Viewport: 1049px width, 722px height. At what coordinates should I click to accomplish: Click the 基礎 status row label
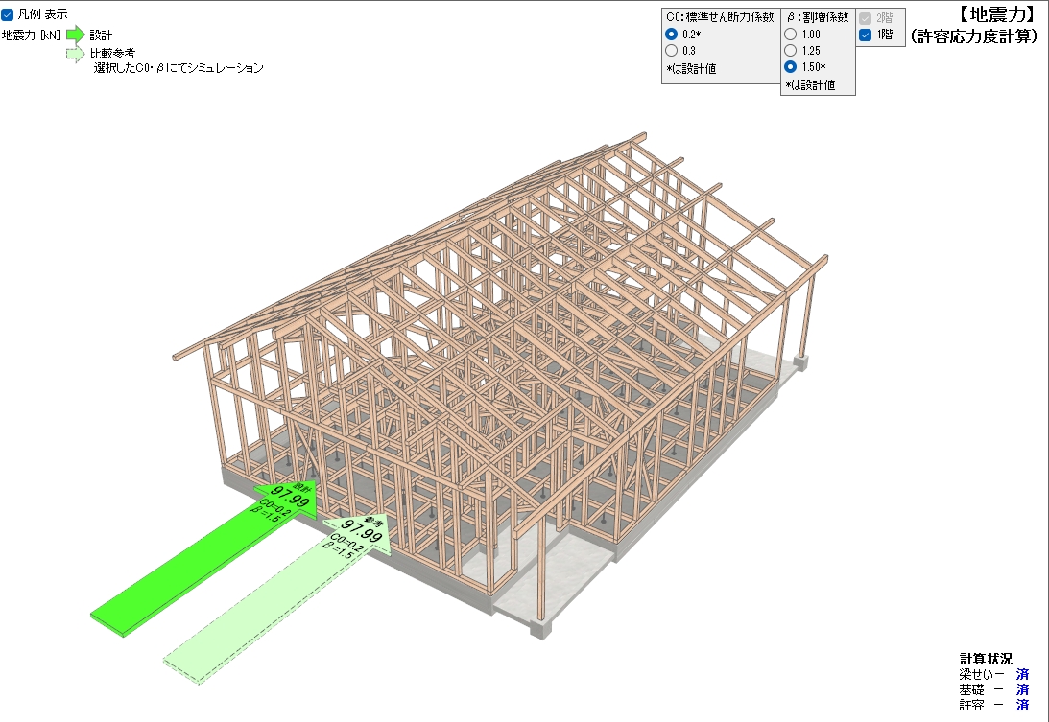pyautogui.click(x=971, y=689)
